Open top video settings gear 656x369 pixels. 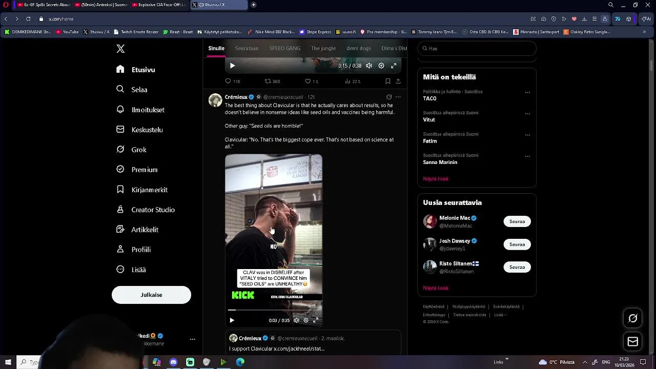click(381, 66)
